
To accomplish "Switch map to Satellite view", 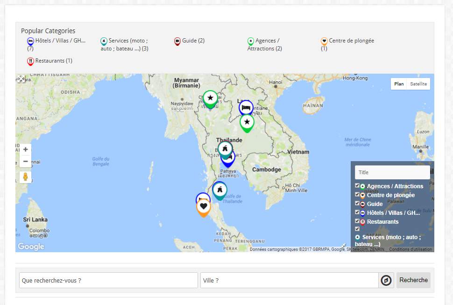I will [418, 84].
